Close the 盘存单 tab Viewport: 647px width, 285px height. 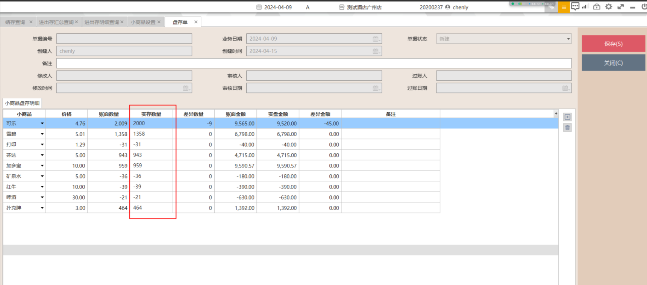click(196, 22)
